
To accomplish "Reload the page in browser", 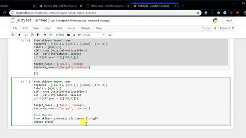I will pyautogui.click(x=5, y=13).
